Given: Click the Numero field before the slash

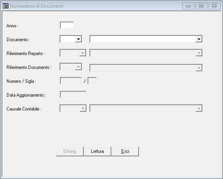Looking at the screenshot, I should (71, 81).
